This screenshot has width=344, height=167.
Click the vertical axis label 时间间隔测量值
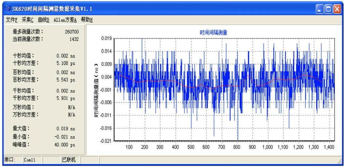pyautogui.click(x=96, y=90)
